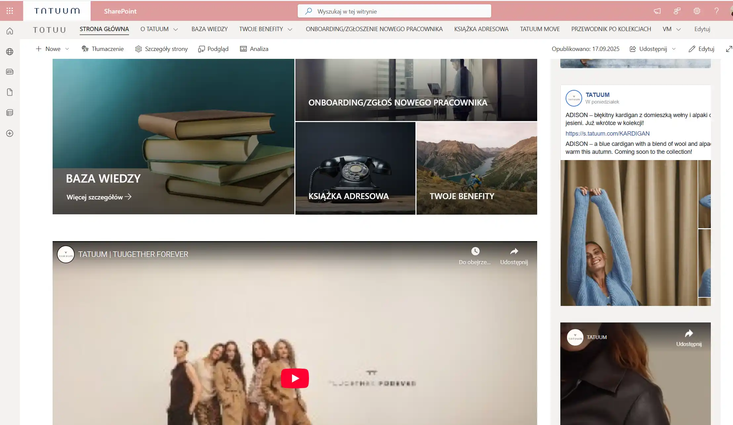Select the TATUUM MOVE menu item
The width and height of the screenshot is (733, 425).
pos(539,29)
